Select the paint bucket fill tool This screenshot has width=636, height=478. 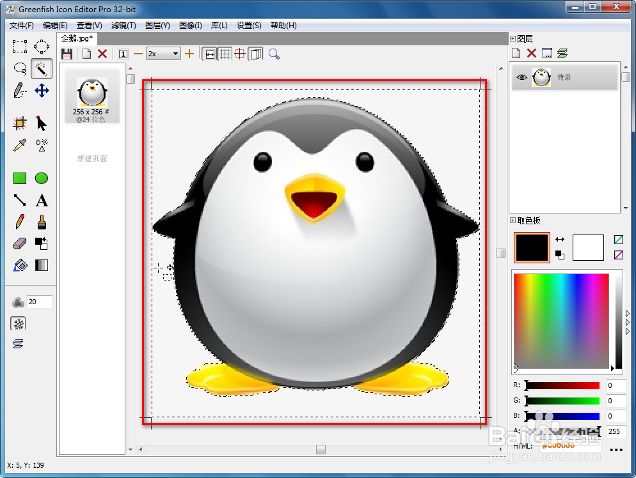click(x=19, y=265)
